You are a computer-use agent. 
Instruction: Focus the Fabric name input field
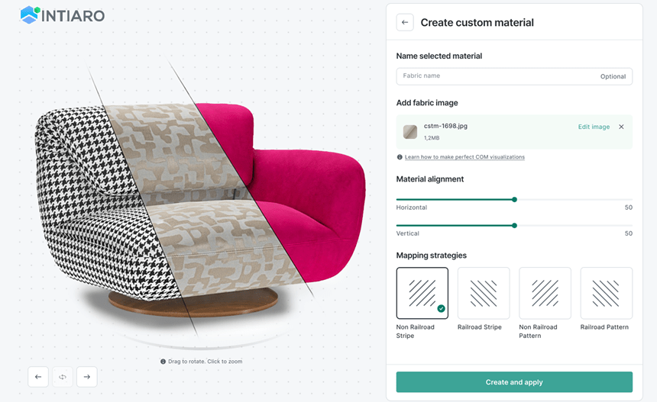pyautogui.click(x=497, y=76)
